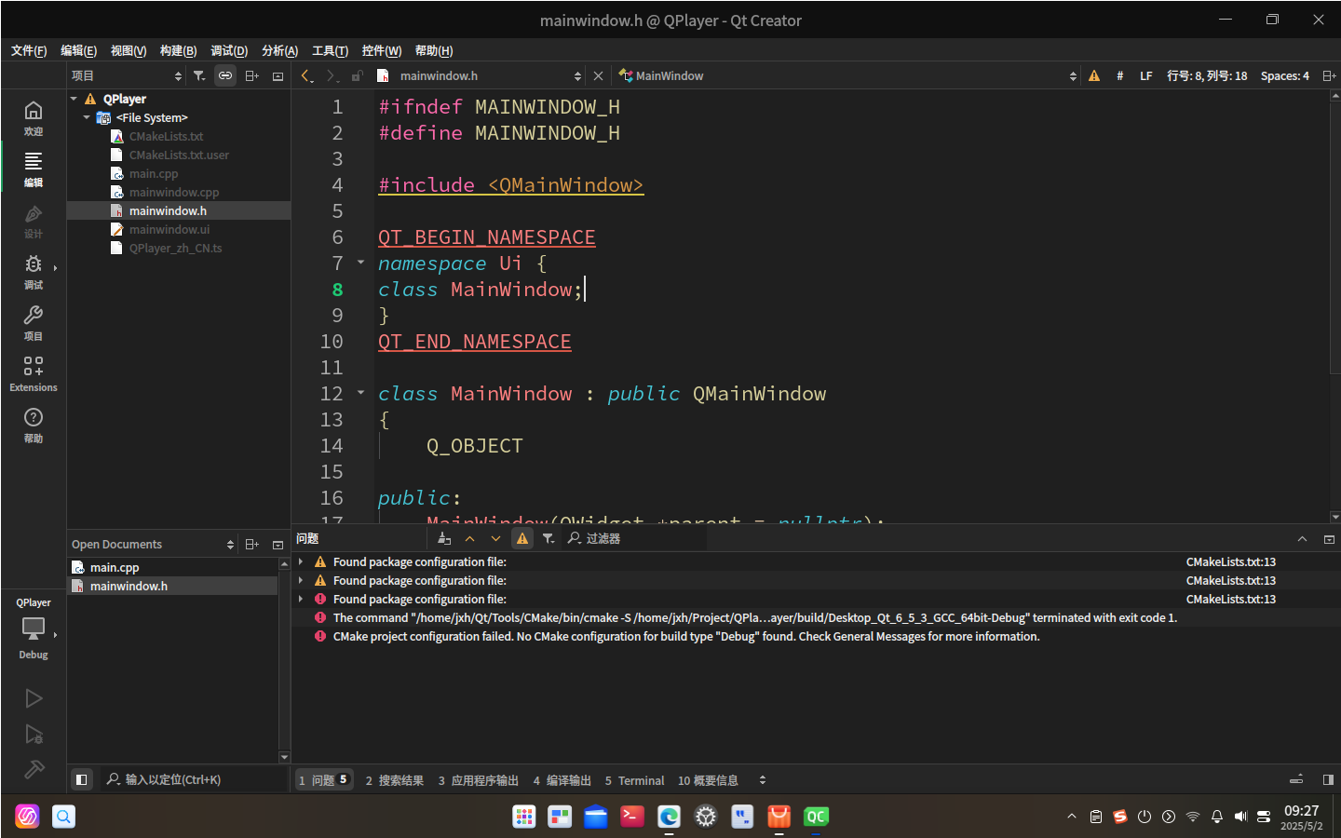1341x838 pixels.
Task: Expand the first configuration file warning
Action: 301,561
